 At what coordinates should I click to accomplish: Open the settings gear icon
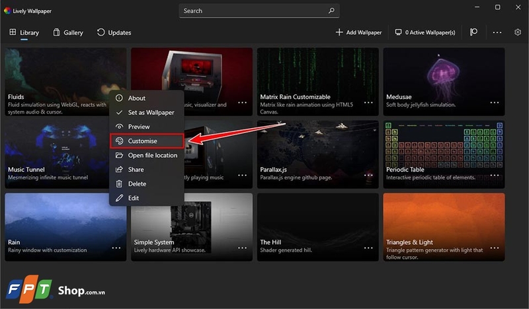coord(518,32)
